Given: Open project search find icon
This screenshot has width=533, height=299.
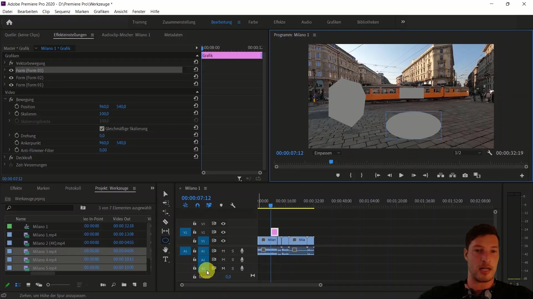Looking at the screenshot, I should pyautogui.click(x=114, y=285).
